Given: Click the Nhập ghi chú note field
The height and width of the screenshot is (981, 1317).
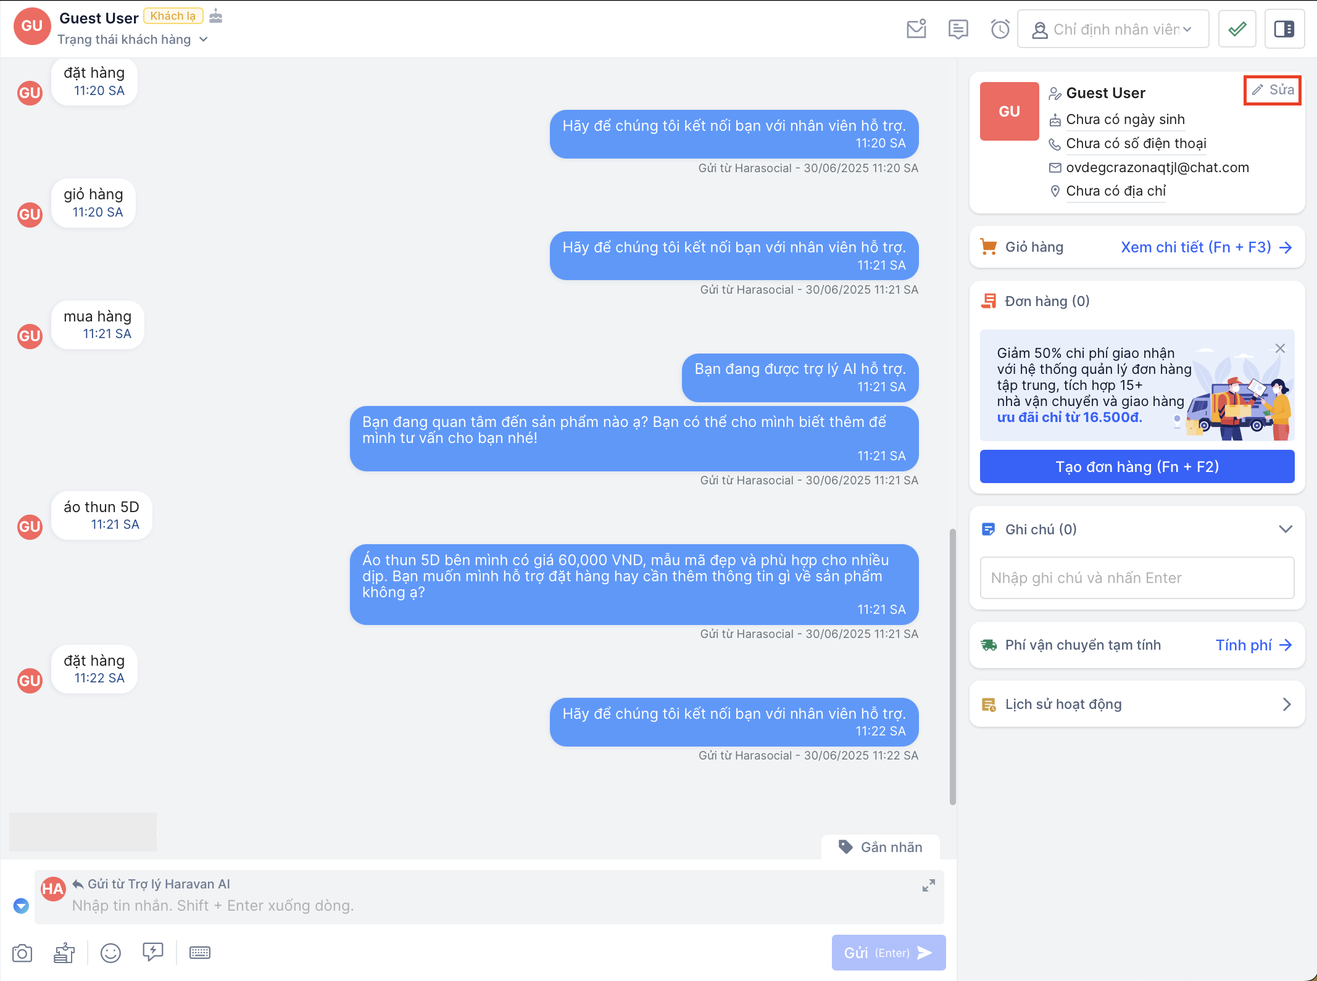Looking at the screenshot, I should coord(1137,578).
